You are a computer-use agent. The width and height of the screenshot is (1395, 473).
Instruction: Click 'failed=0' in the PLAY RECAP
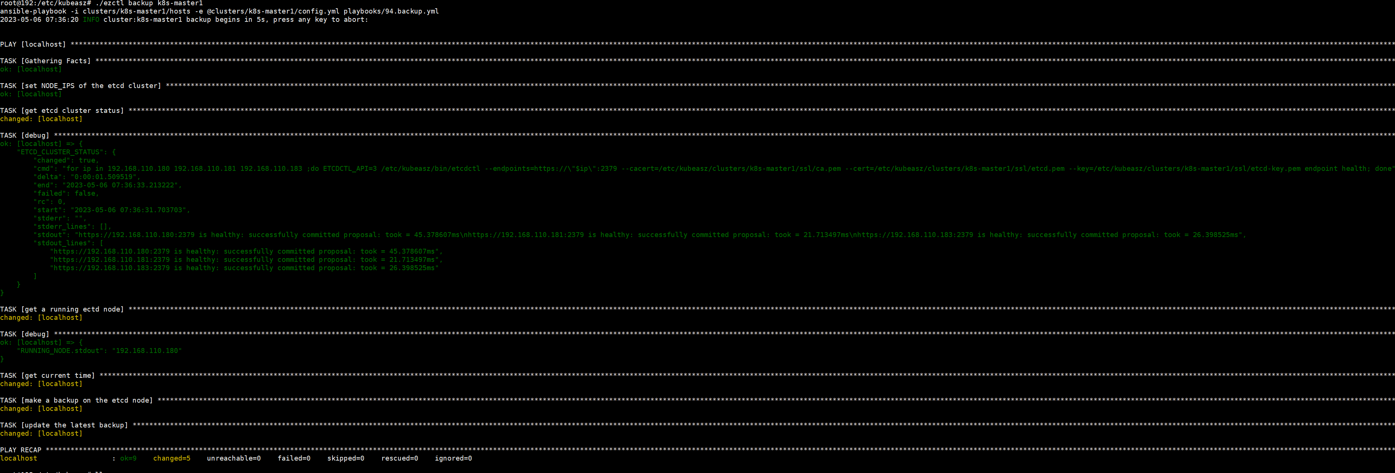coord(294,458)
